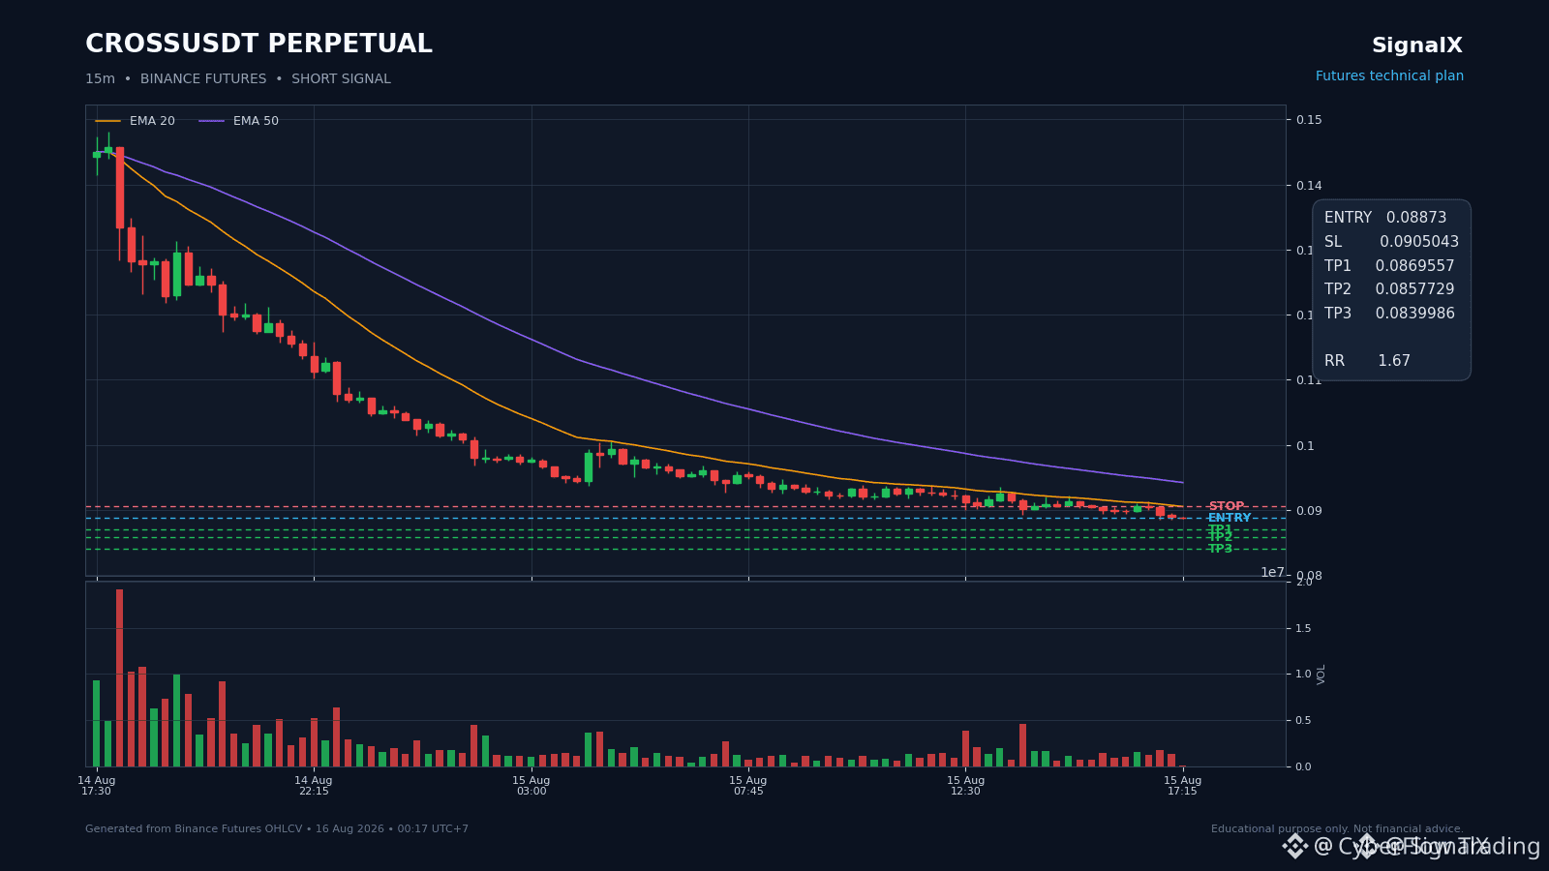
Task: Click the "15 Aug 07:45" time label
Action: click(748, 786)
